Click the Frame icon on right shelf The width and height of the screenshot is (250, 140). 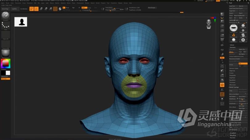click(222, 66)
